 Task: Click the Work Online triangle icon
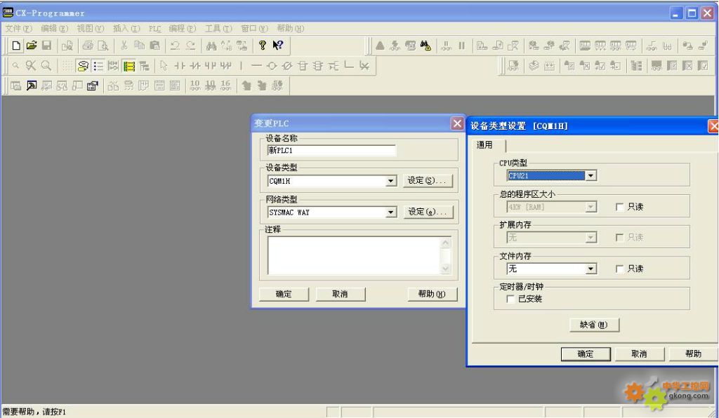pos(380,46)
